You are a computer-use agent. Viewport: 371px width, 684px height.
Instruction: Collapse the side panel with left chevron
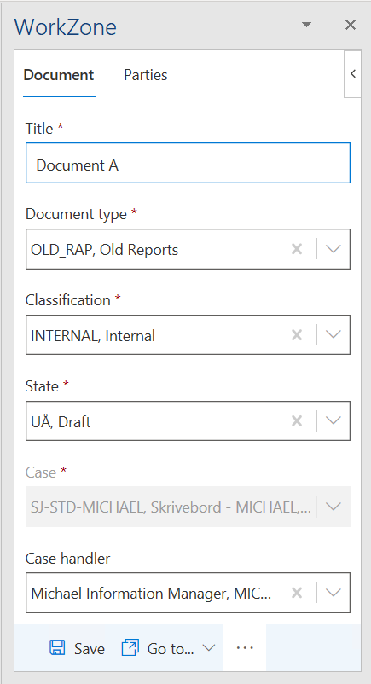click(x=353, y=73)
